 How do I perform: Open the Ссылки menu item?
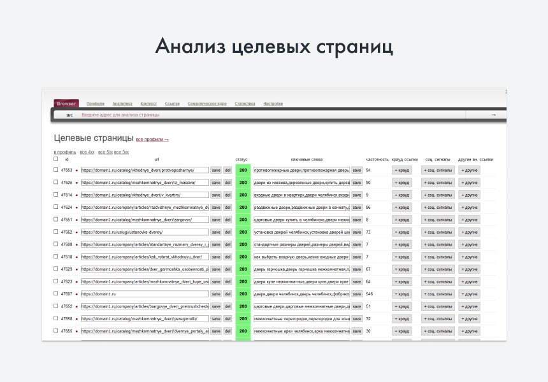(172, 104)
